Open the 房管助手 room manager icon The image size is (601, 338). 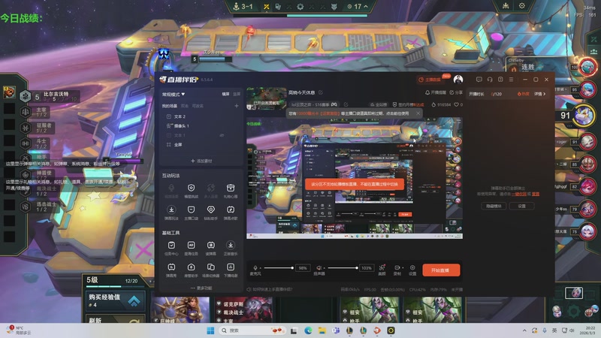tap(191, 267)
